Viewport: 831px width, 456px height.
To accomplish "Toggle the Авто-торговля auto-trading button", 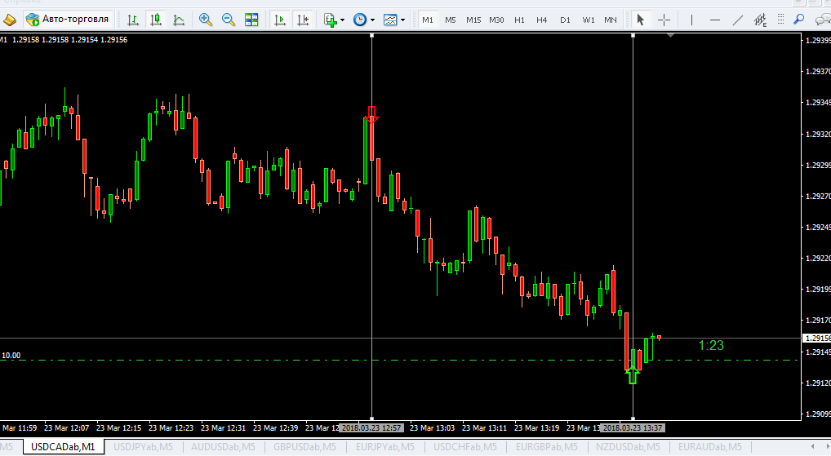I will coord(68,20).
